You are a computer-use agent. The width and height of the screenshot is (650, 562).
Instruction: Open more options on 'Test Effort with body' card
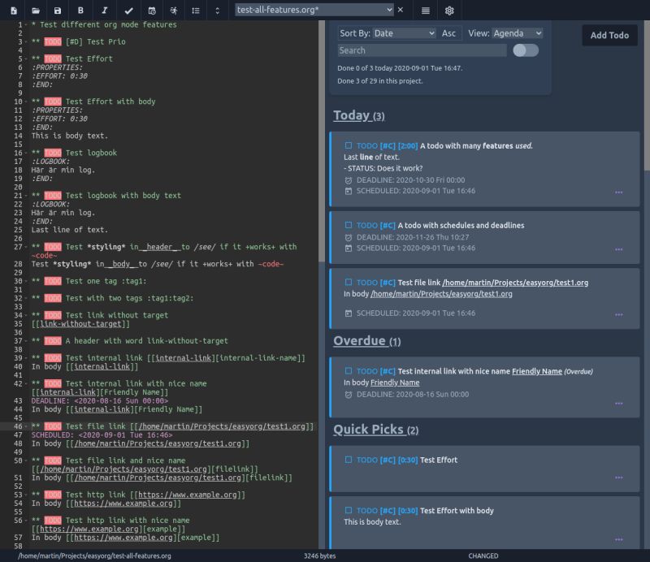(619, 539)
